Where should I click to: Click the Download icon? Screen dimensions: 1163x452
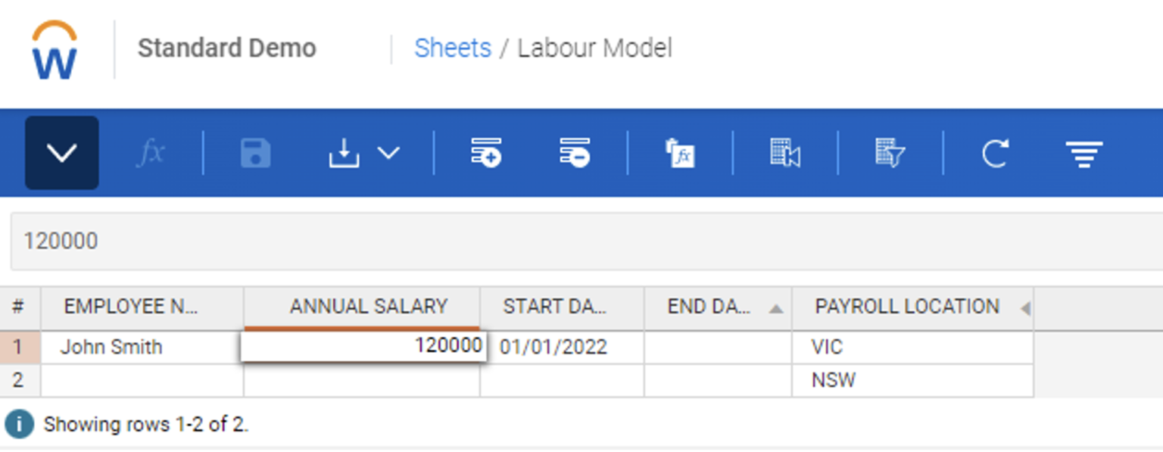point(345,151)
